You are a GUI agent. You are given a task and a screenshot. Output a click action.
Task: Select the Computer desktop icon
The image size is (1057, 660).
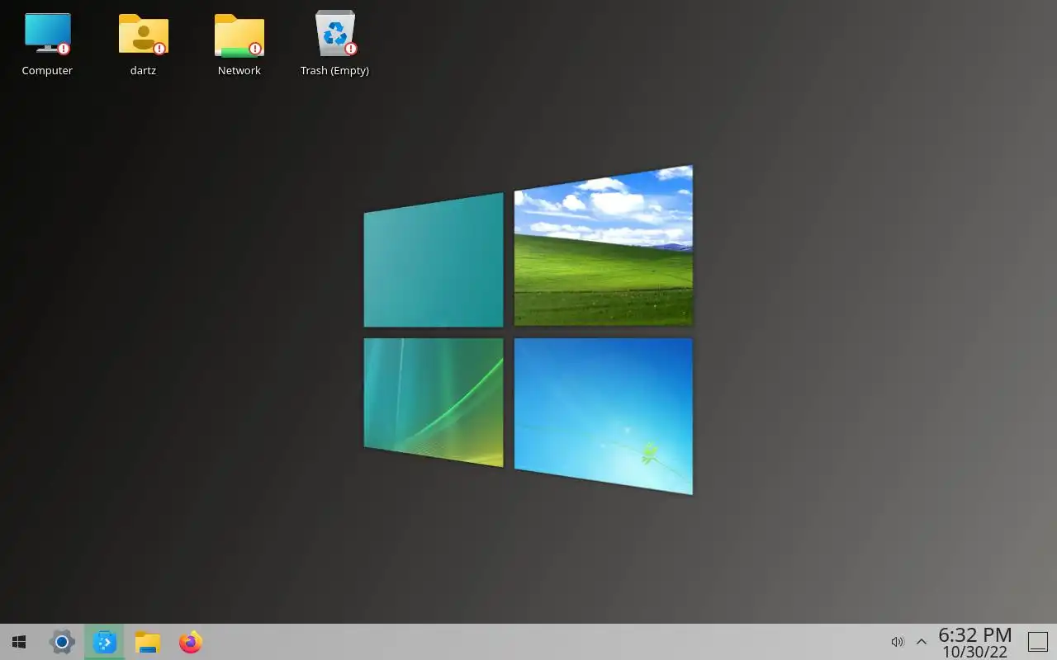(47, 33)
